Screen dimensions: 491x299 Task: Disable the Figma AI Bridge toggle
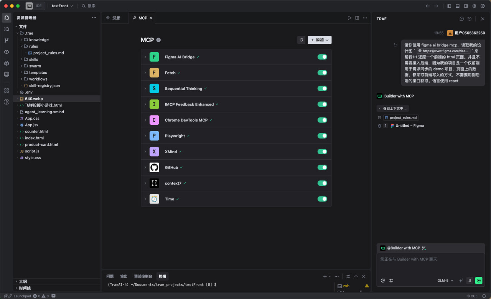tap(322, 57)
